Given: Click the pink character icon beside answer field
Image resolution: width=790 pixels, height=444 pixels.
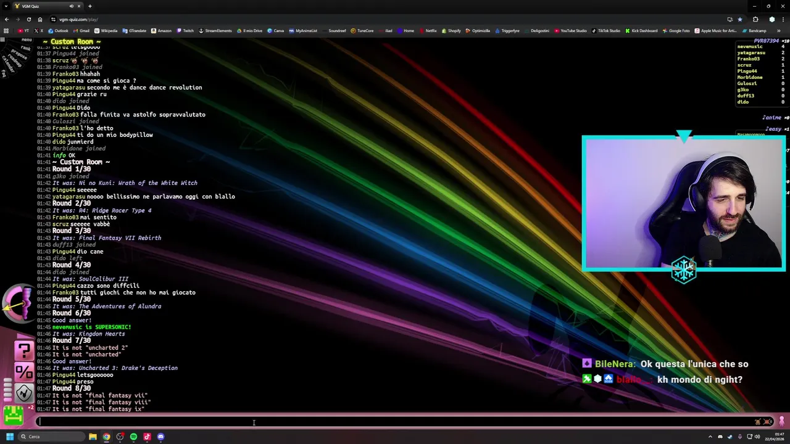Looking at the screenshot, I should pyautogui.click(x=782, y=422).
